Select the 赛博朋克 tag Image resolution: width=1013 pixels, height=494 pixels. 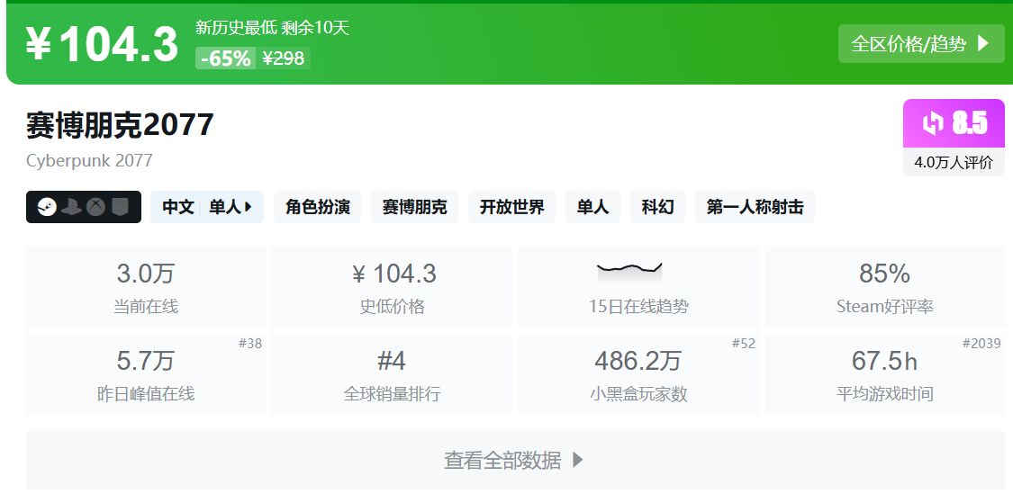pos(414,207)
